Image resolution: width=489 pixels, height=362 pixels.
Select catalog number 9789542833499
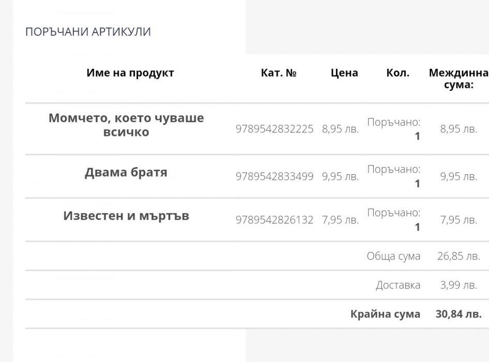[x=274, y=177]
